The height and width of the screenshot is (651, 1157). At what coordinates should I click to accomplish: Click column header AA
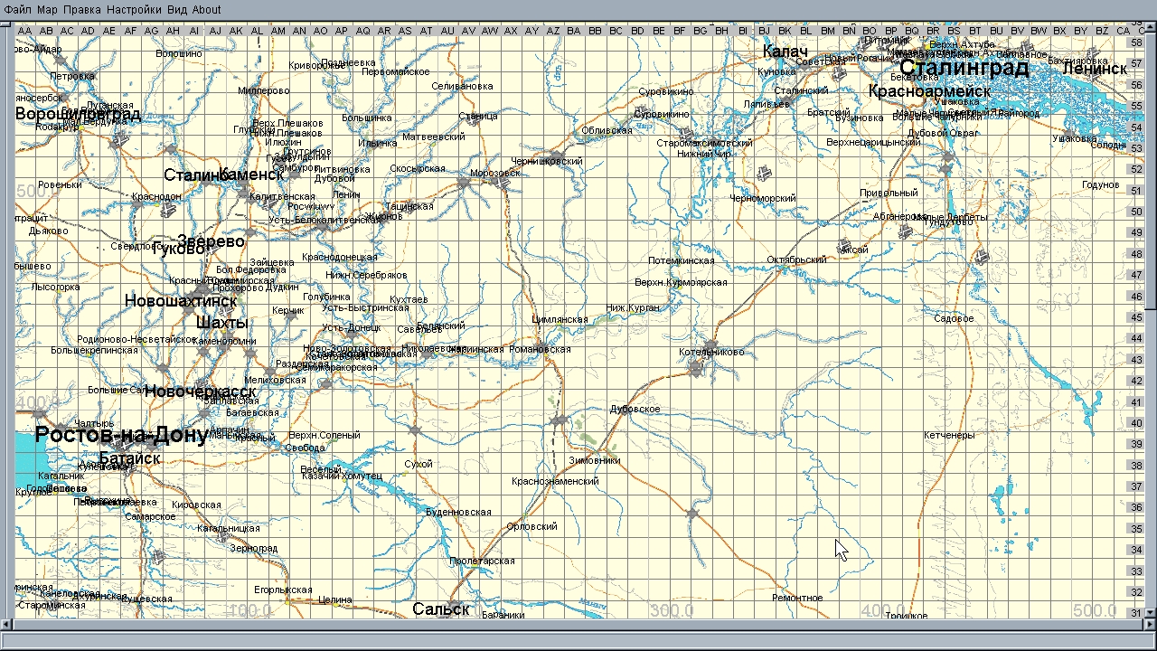click(x=24, y=31)
